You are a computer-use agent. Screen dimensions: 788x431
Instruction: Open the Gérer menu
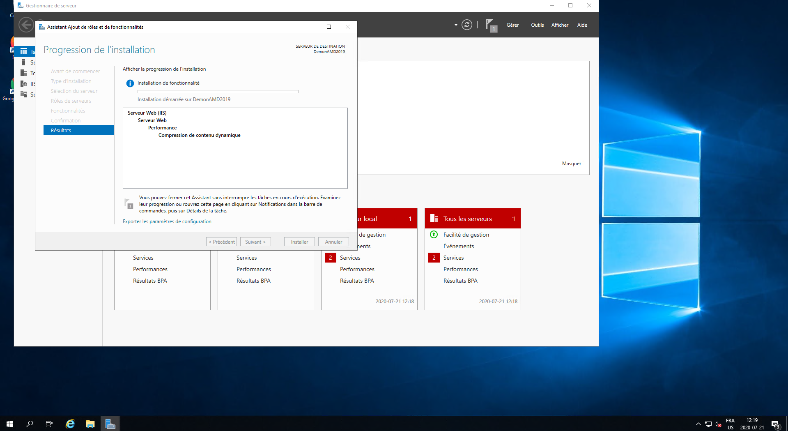(512, 25)
